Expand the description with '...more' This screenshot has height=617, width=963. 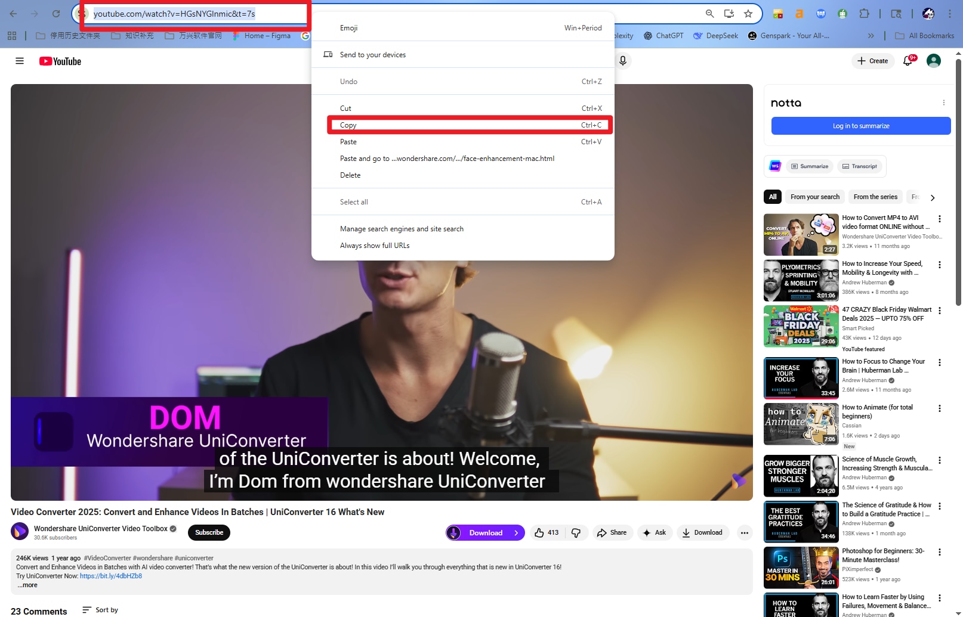(27, 585)
